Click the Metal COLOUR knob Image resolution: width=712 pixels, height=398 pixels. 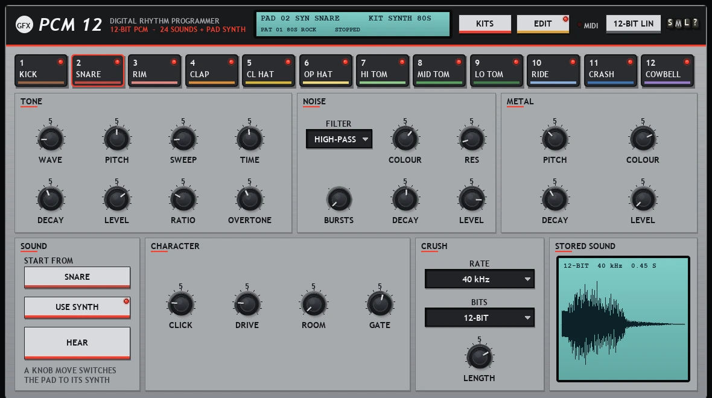point(643,139)
